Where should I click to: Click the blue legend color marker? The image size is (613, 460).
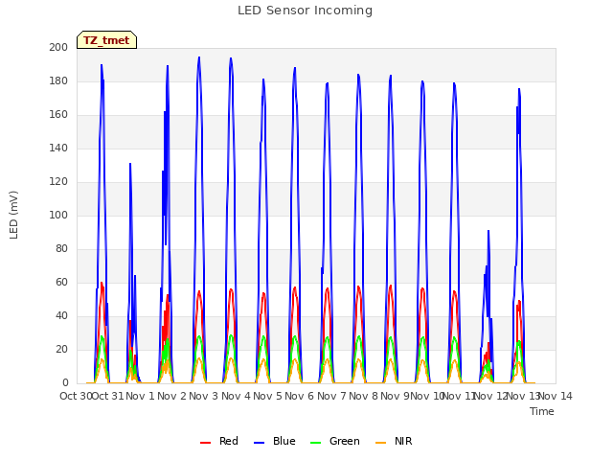click(260, 443)
